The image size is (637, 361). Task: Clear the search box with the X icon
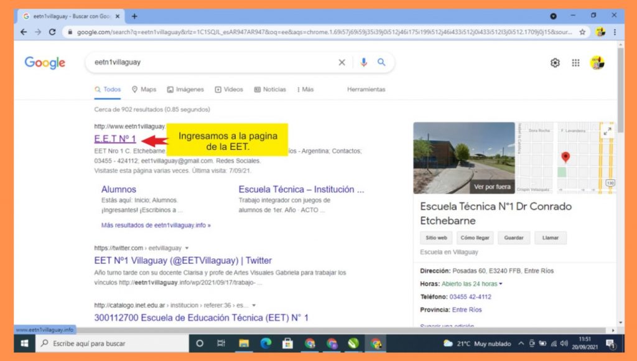pos(342,62)
